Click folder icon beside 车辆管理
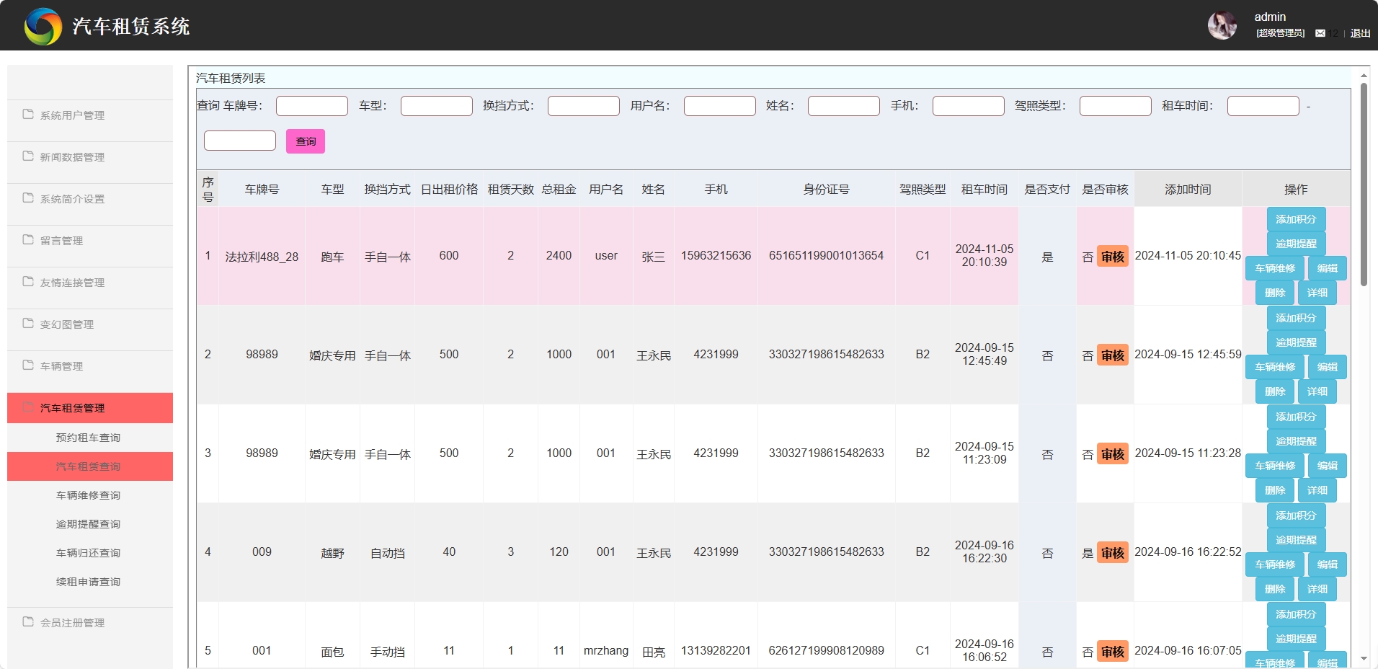This screenshot has height=669, width=1378. [28, 365]
